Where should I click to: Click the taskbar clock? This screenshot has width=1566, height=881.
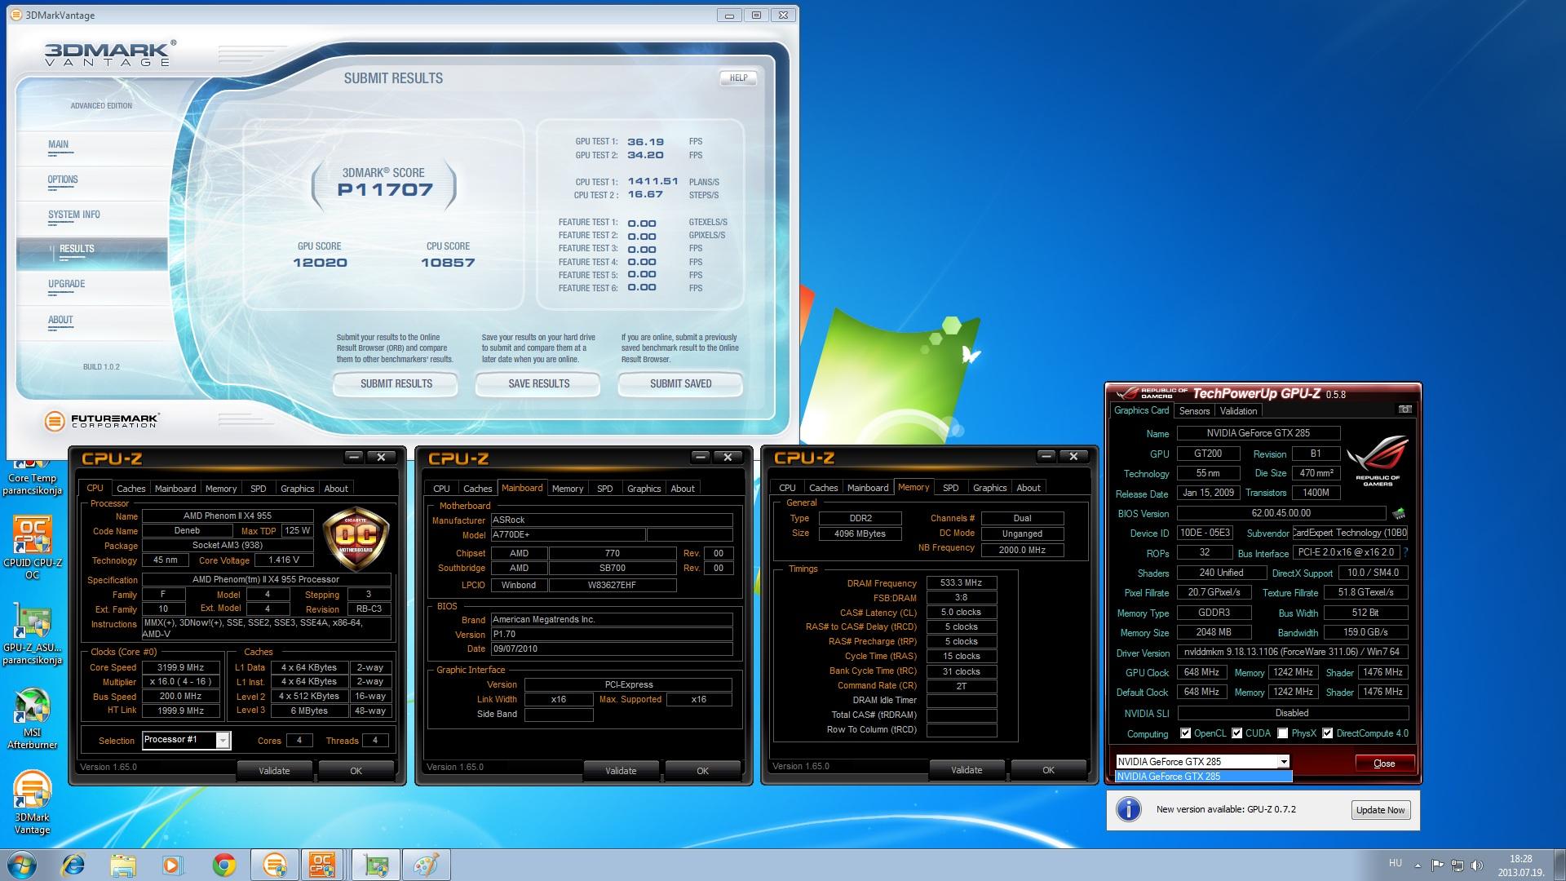point(1520,866)
